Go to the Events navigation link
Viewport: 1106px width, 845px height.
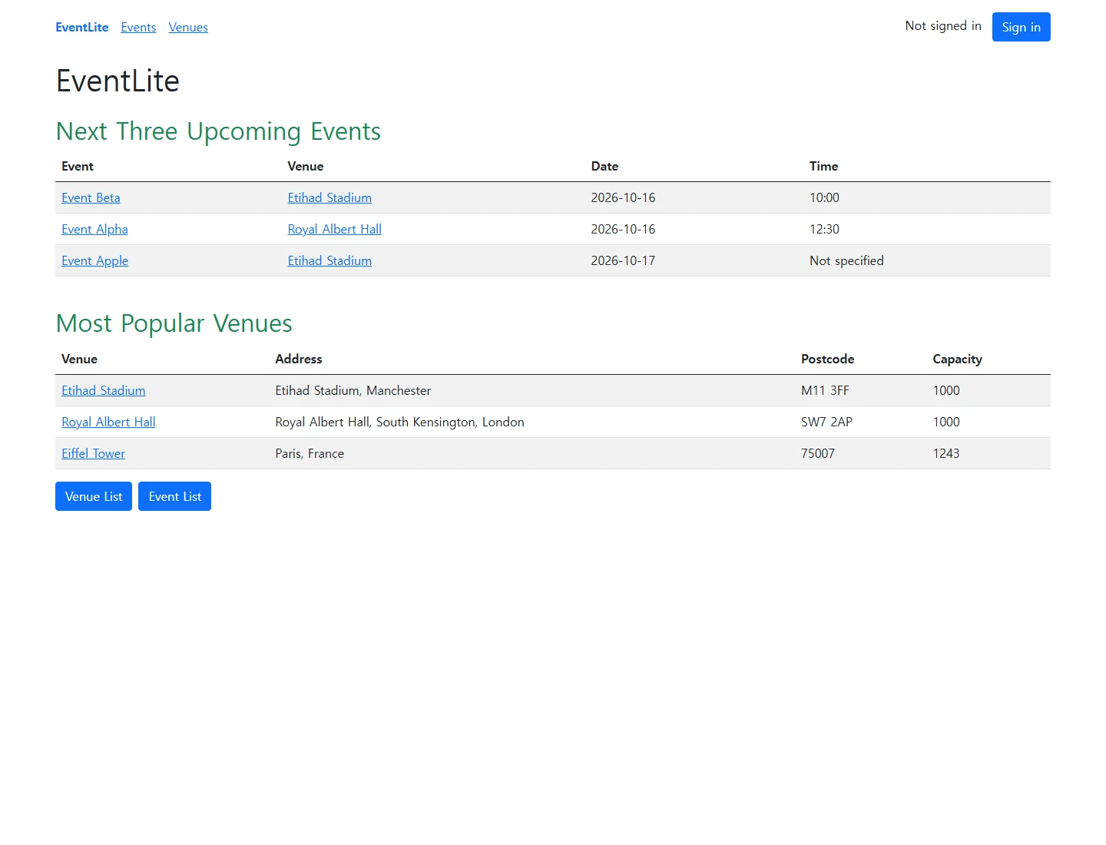138,27
